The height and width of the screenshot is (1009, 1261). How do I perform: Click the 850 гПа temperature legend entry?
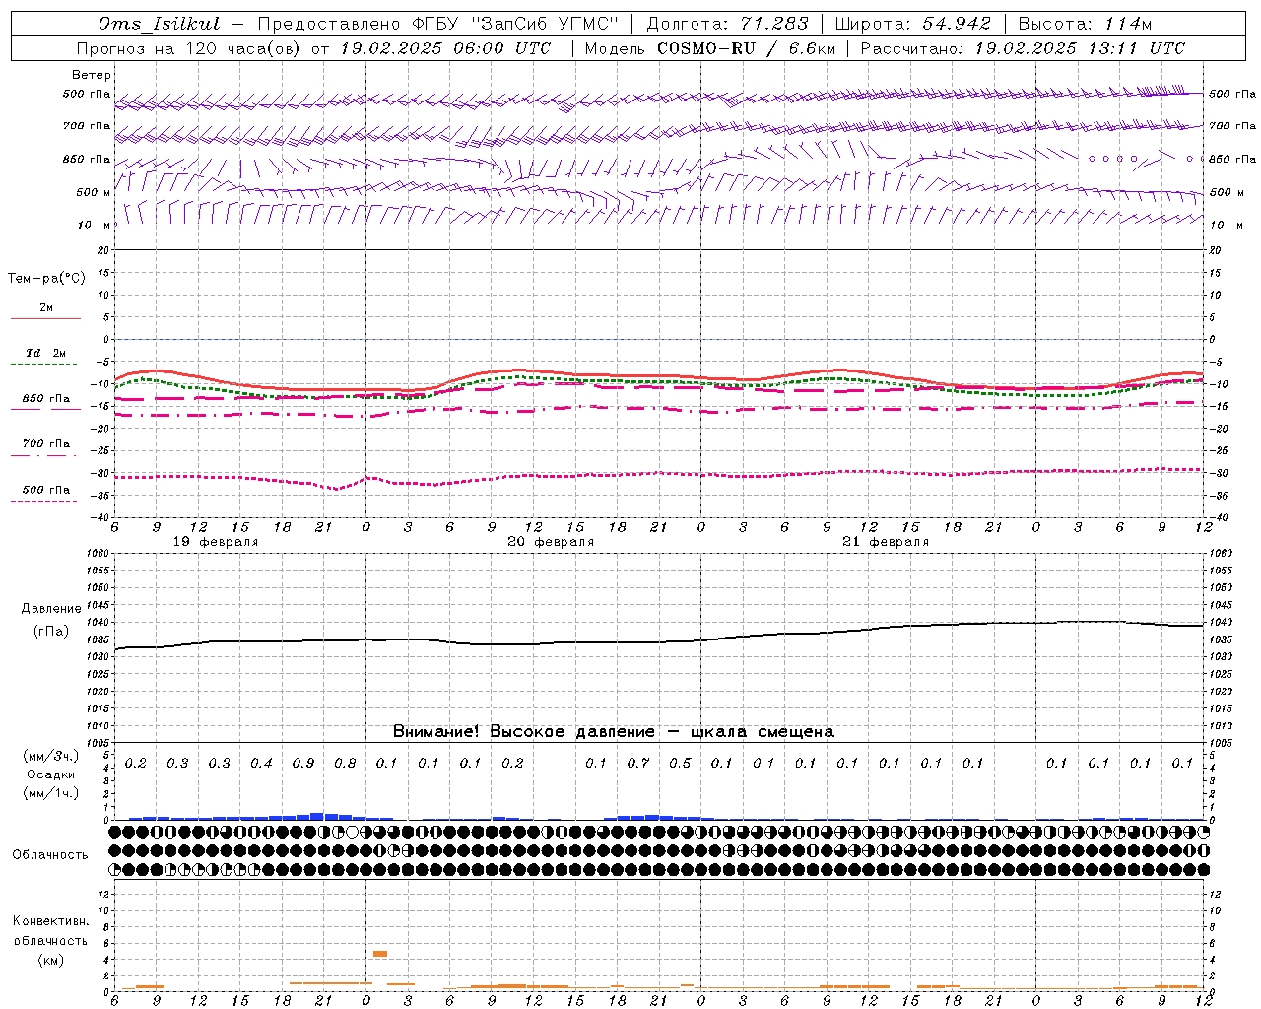click(46, 399)
